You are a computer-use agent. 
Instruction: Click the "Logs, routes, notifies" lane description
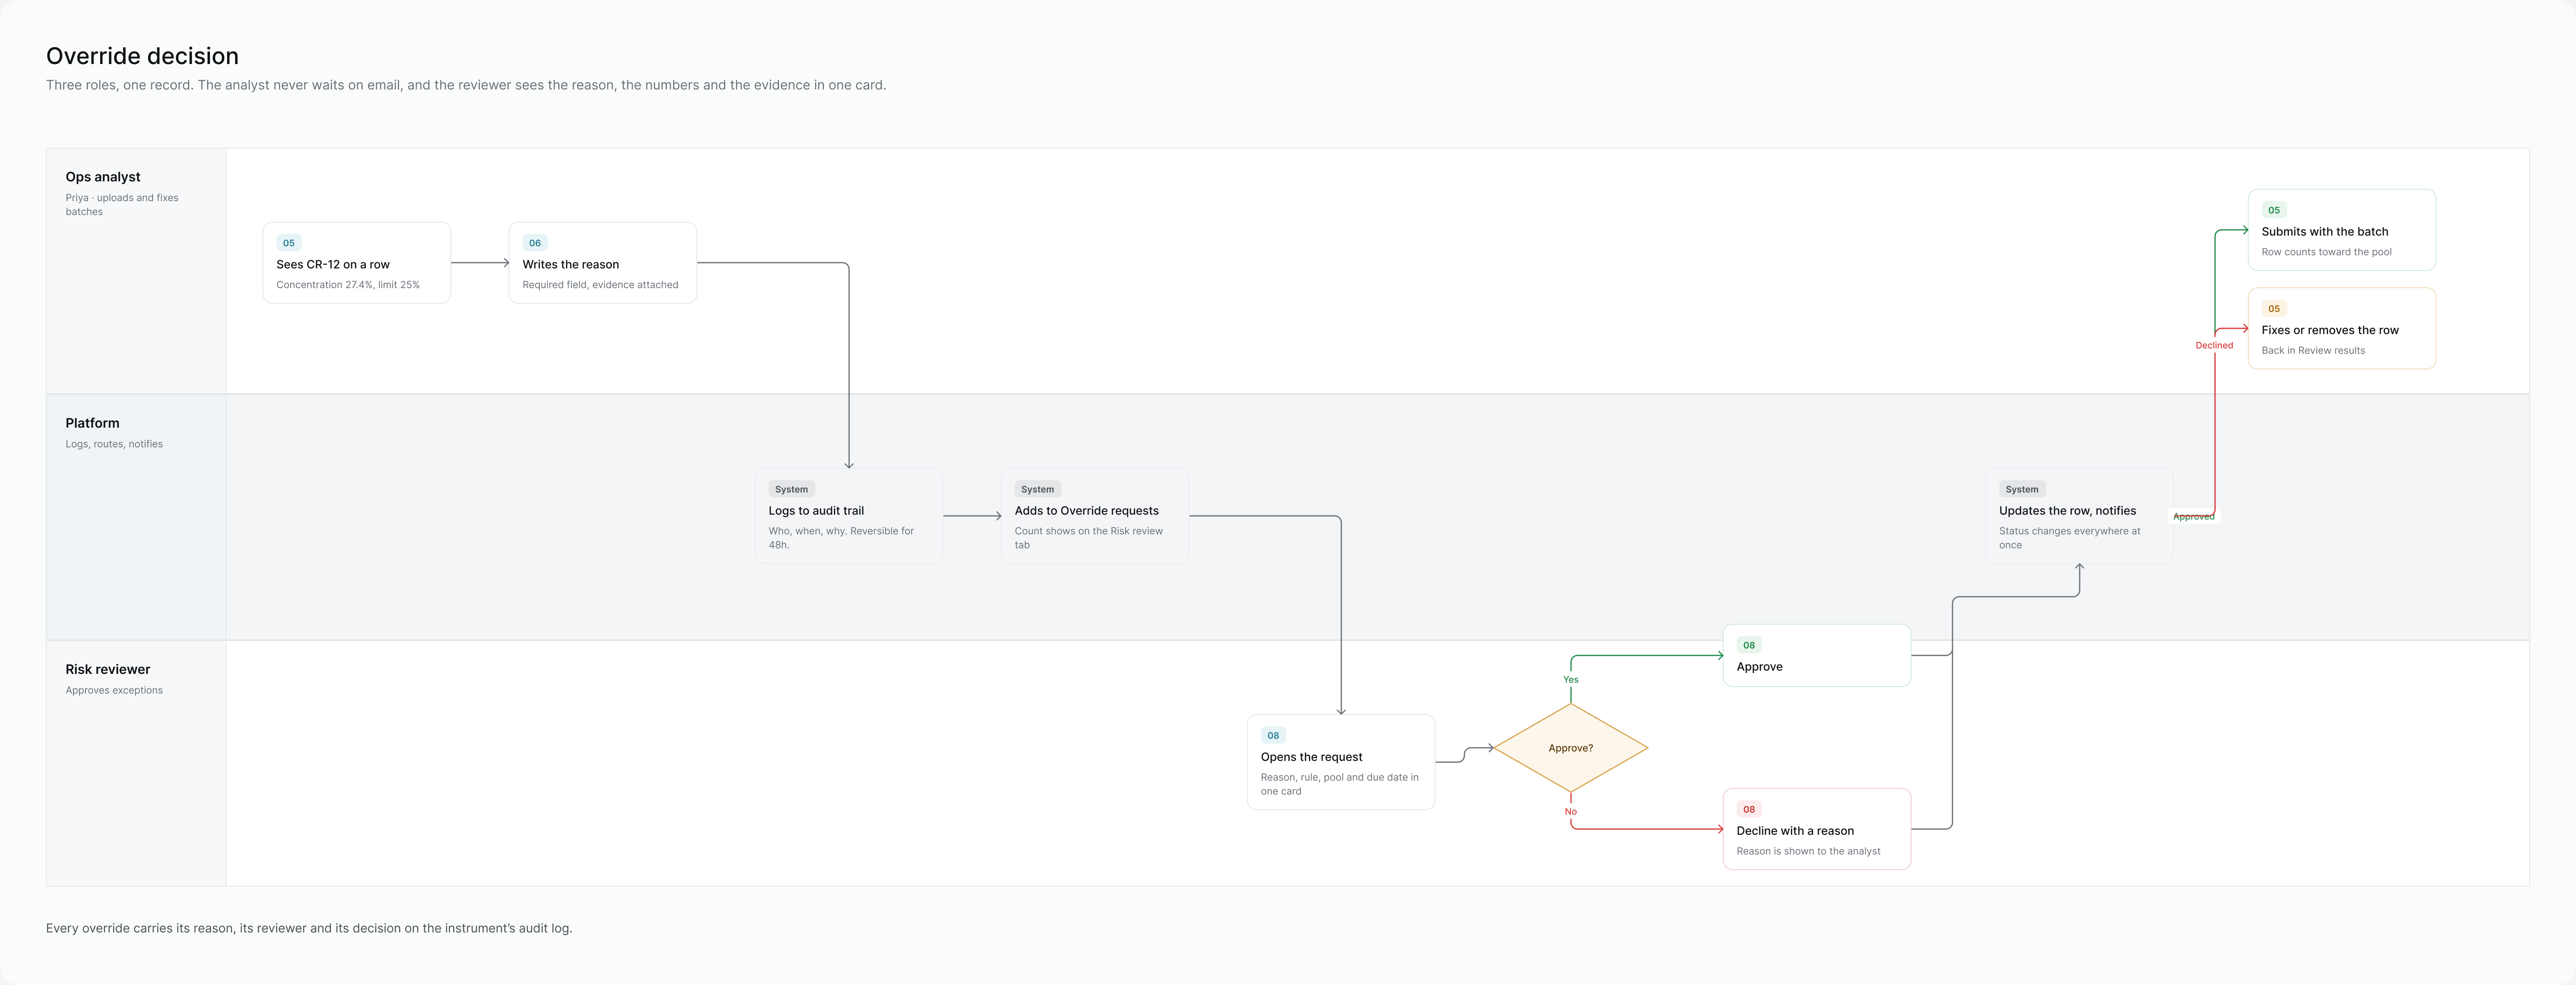coord(114,444)
